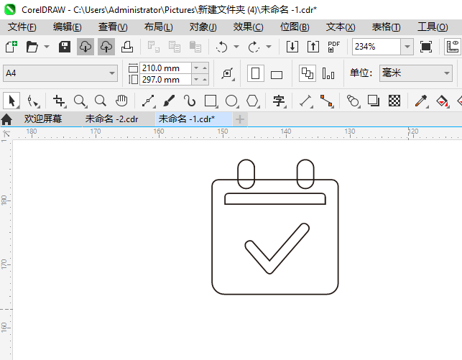This screenshot has height=360, width=462.
Task: Select the Pan hand tool
Action: (121, 101)
